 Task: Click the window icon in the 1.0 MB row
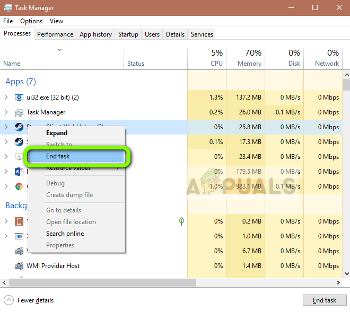click(x=19, y=236)
